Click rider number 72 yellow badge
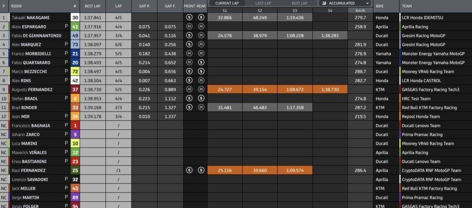The image size is (472, 208). click(x=75, y=71)
